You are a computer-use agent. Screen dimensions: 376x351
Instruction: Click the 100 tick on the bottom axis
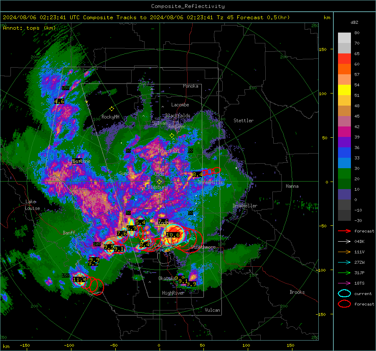pyautogui.click(x=246, y=345)
